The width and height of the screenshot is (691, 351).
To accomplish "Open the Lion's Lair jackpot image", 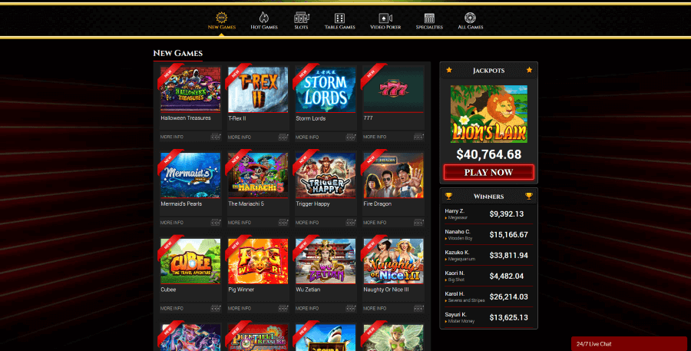I will (489, 114).
